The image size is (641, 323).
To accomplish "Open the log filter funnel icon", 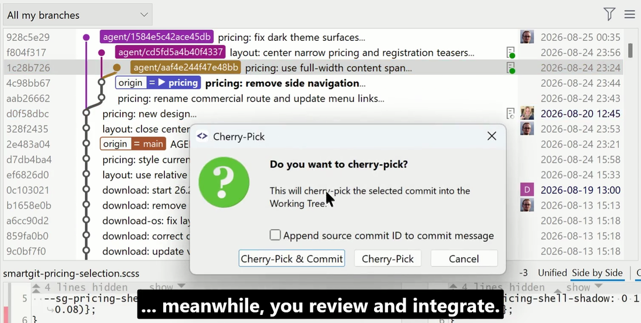I will [x=609, y=15].
